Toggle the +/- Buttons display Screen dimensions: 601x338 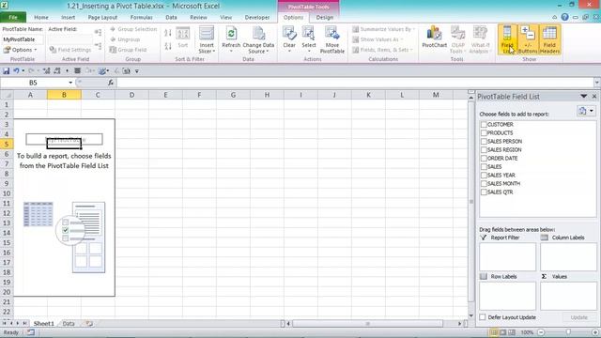pos(528,39)
